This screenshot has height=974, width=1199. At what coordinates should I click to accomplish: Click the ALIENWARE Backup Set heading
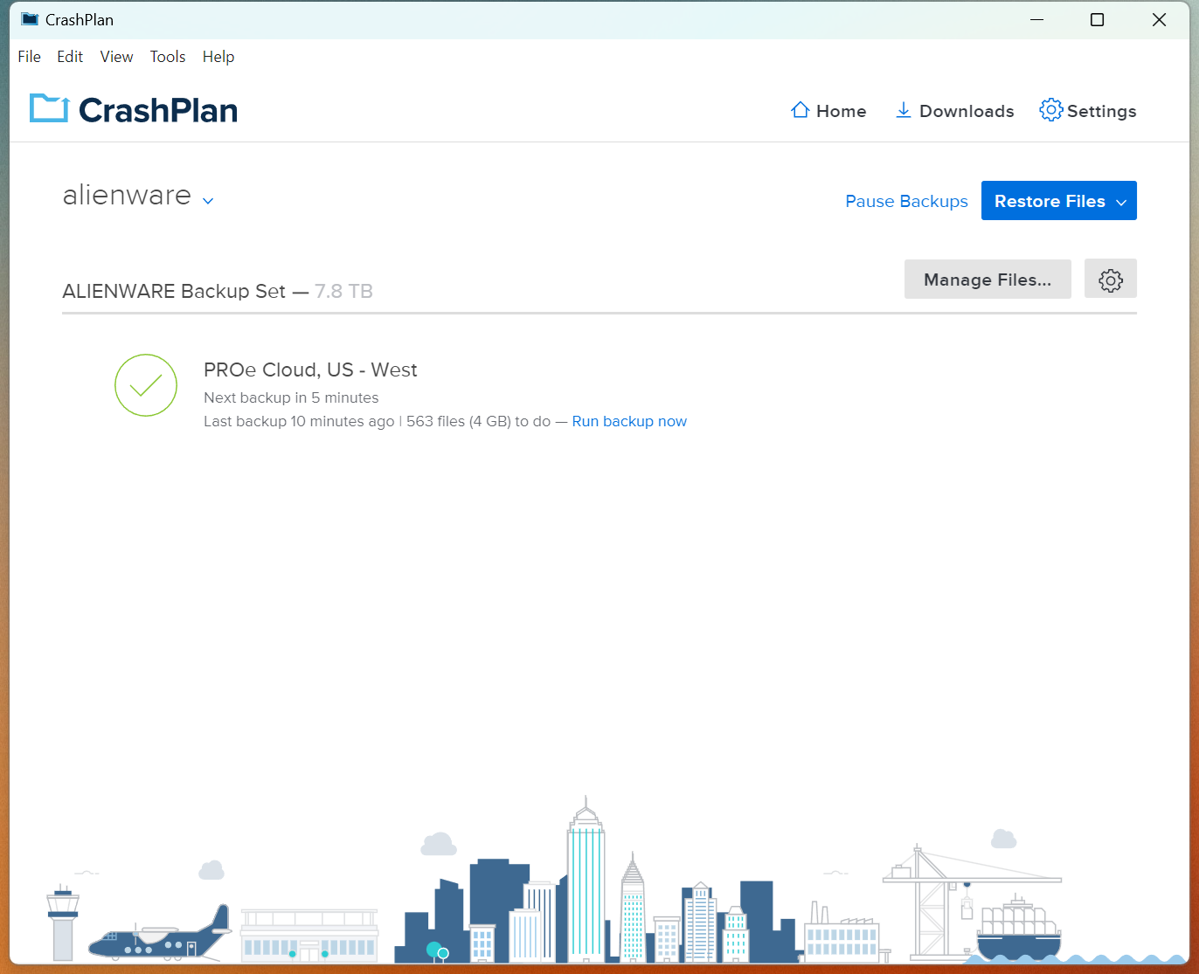click(x=174, y=291)
